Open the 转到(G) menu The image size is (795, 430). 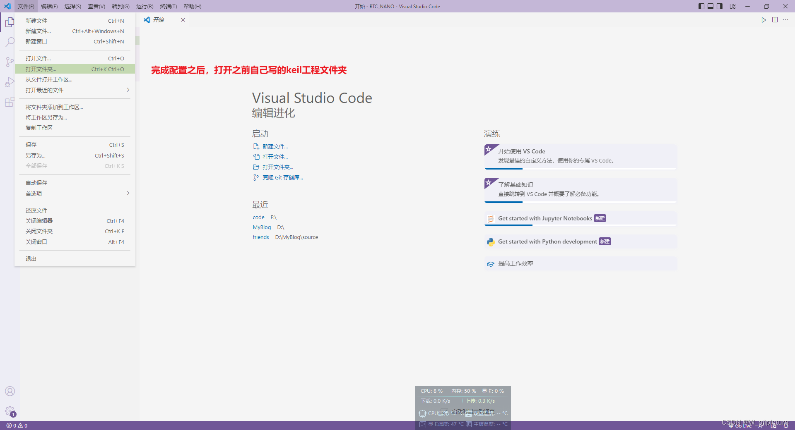[x=120, y=6]
